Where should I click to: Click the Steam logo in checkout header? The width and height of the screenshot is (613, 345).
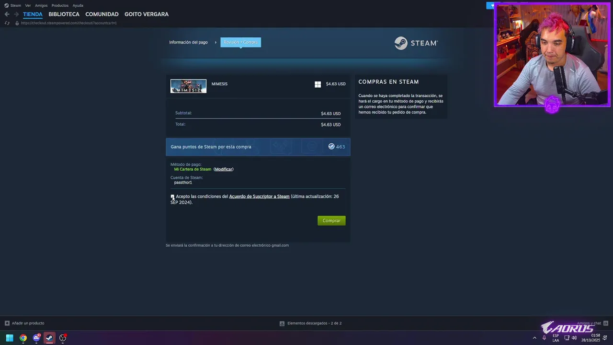416,43
